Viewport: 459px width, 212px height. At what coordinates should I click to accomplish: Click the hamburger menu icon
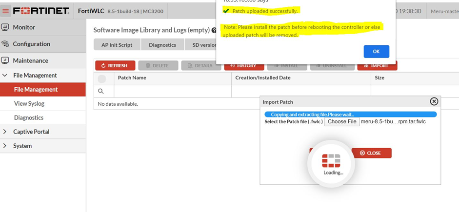pyautogui.click(x=6, y=11)
